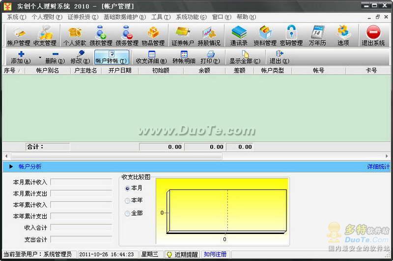
Task: Click the 密码管理 password lock icon
Action: tap(291, 35)
